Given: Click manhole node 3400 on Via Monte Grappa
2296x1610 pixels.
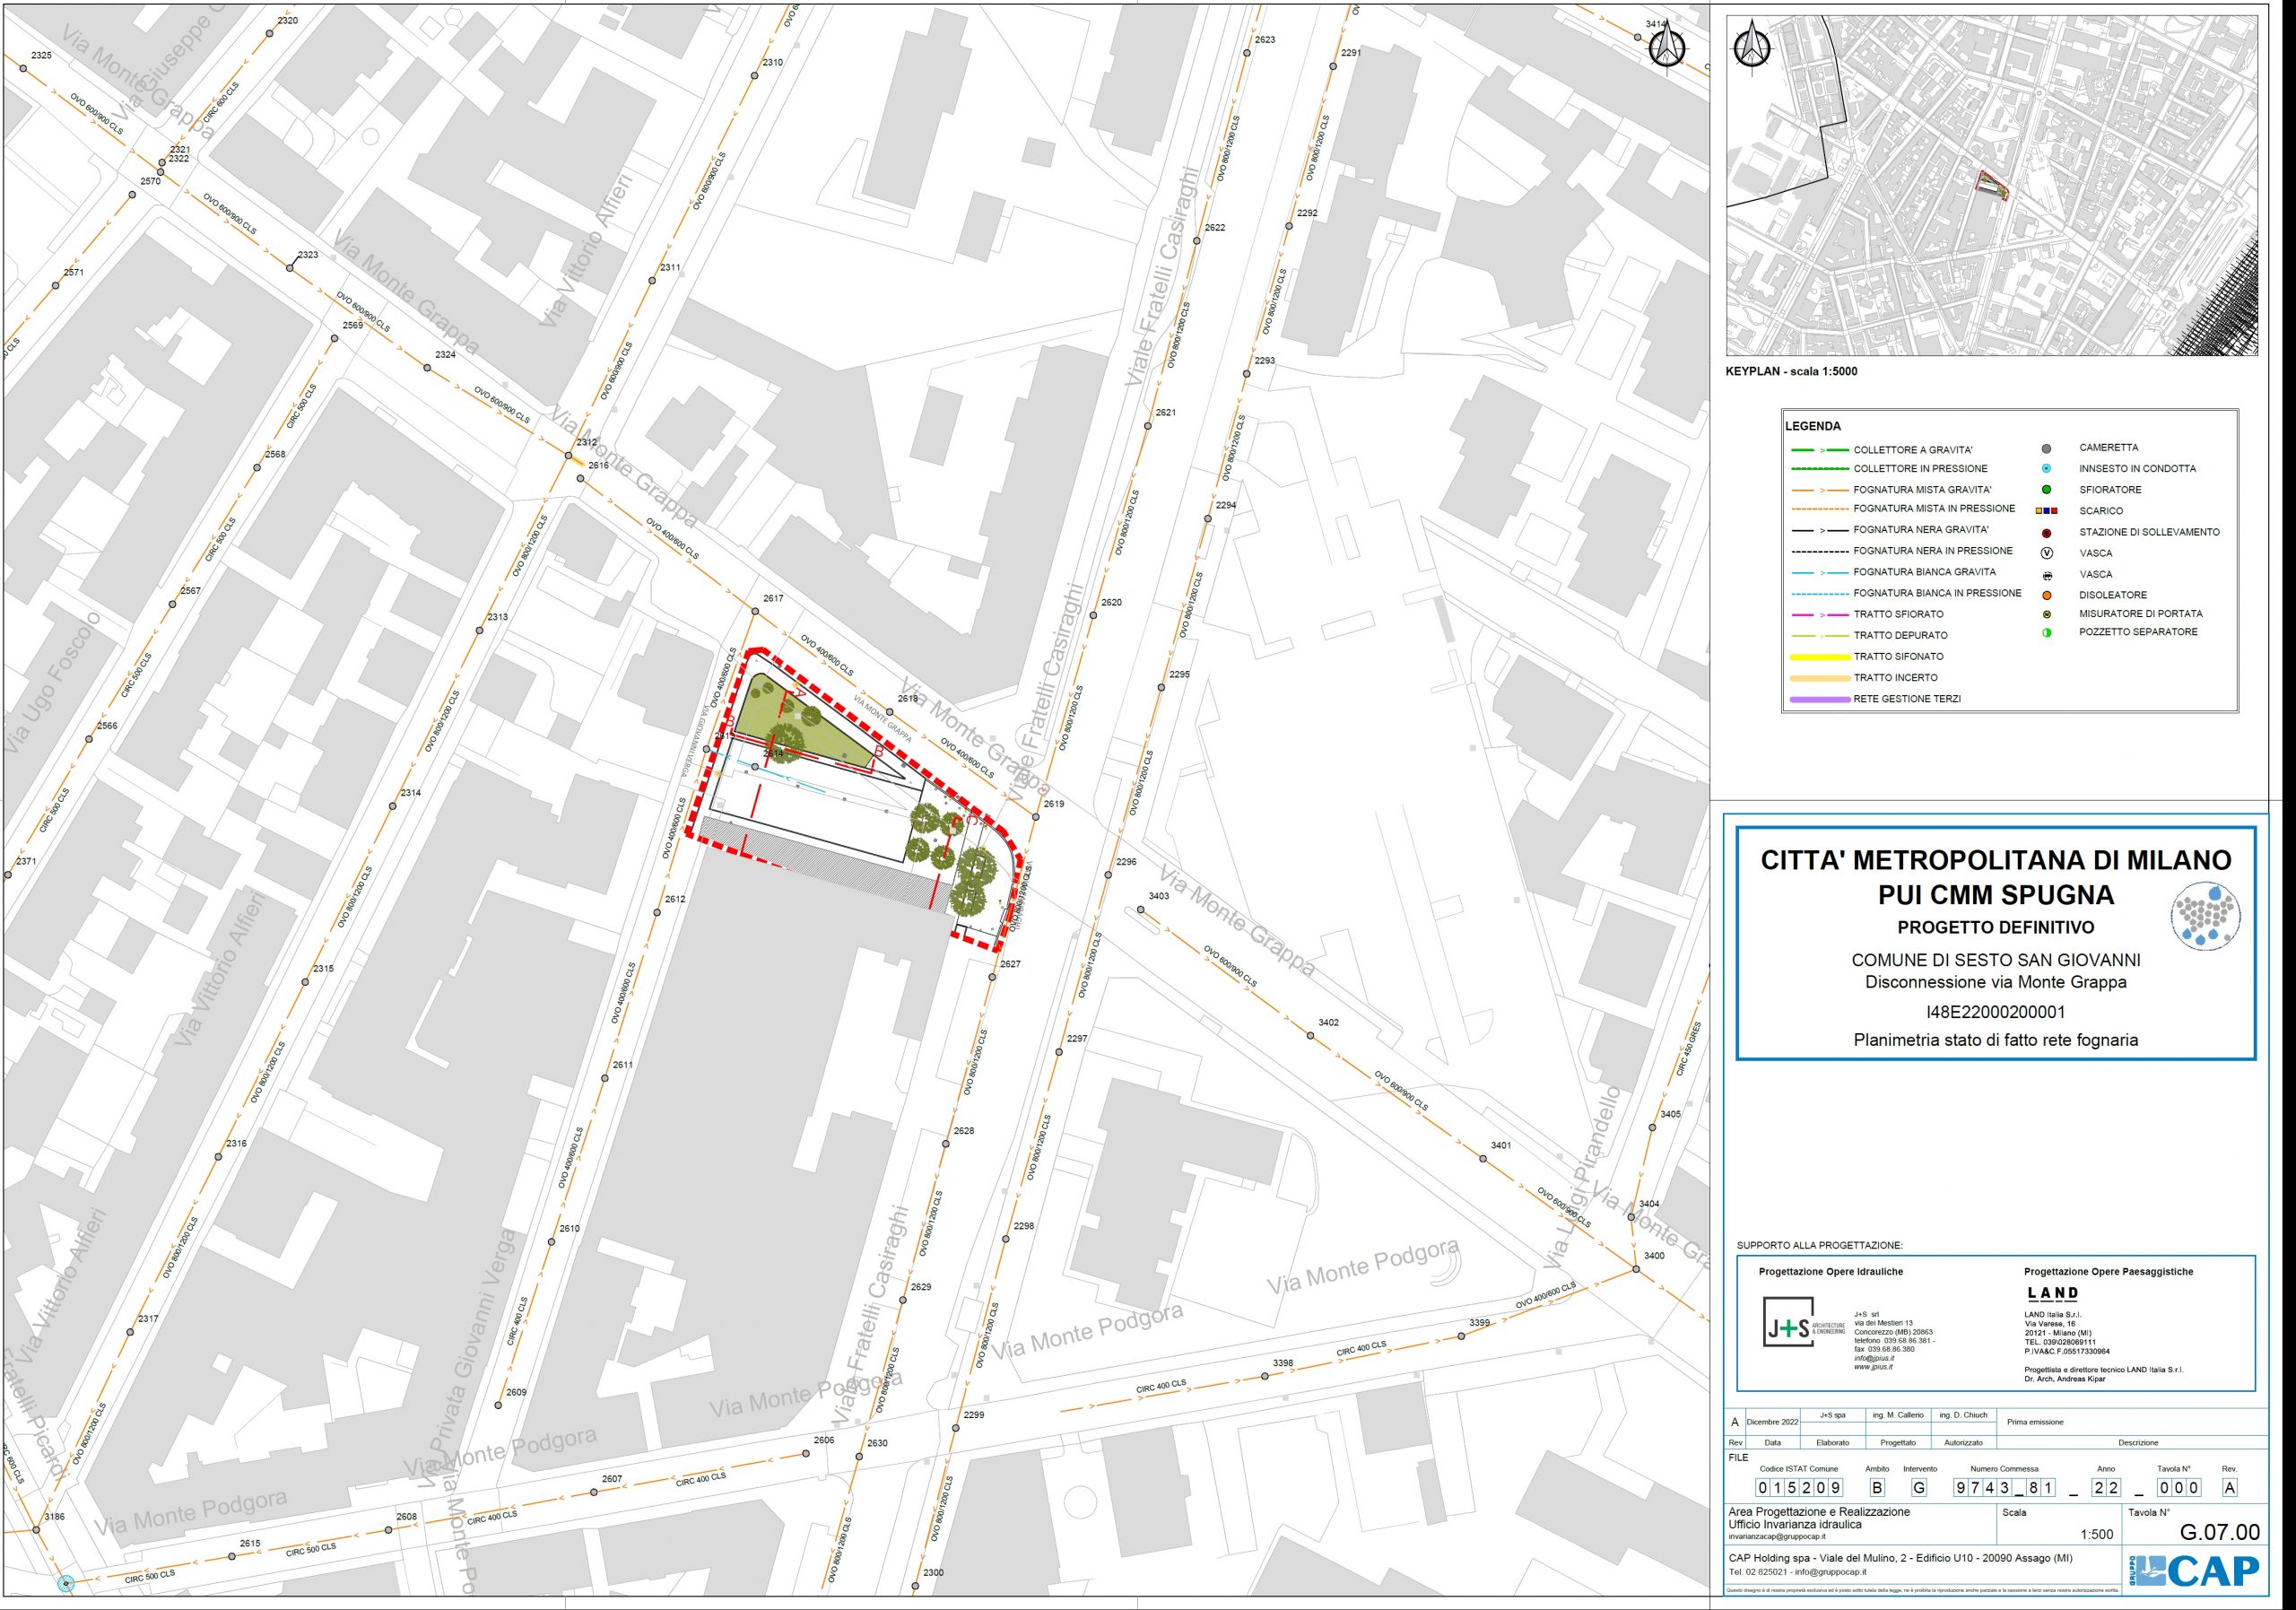Looking at the screenshot, I should point(1637,1269).
